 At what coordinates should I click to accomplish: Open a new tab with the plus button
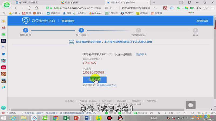tap(154, 2)
